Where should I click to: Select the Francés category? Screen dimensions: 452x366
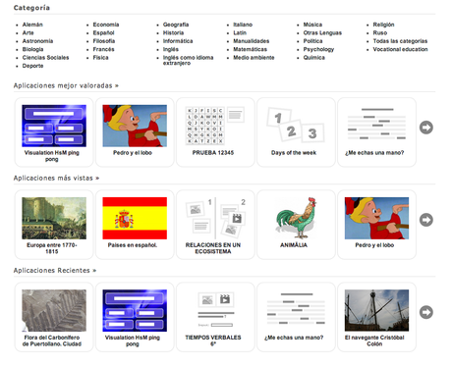coord(103,49)
